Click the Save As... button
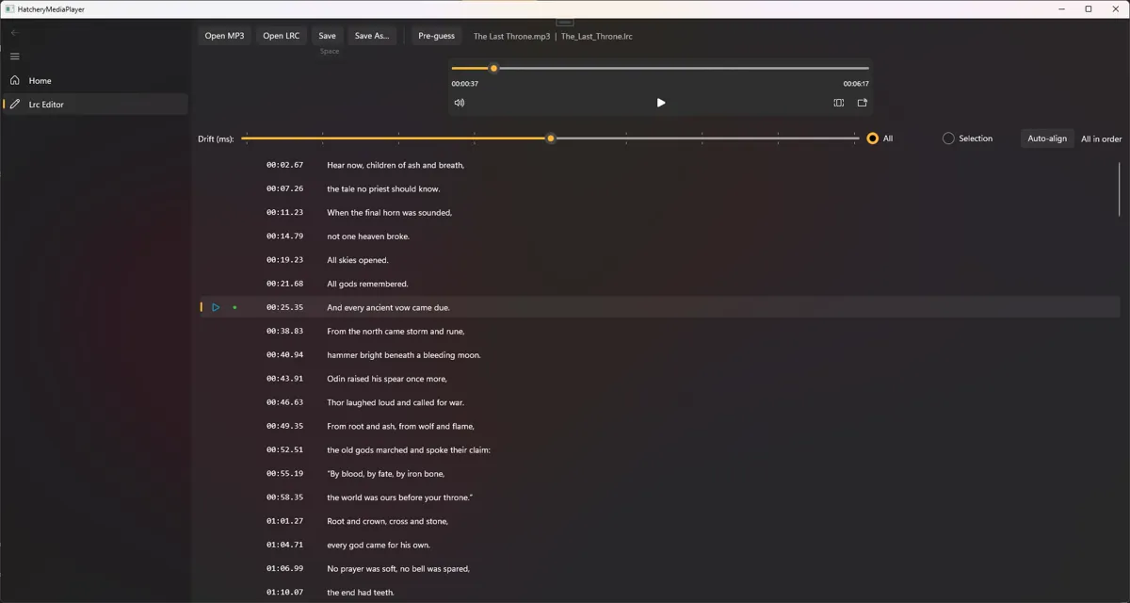Screen dimensions: 1130x603 point(371,36)
